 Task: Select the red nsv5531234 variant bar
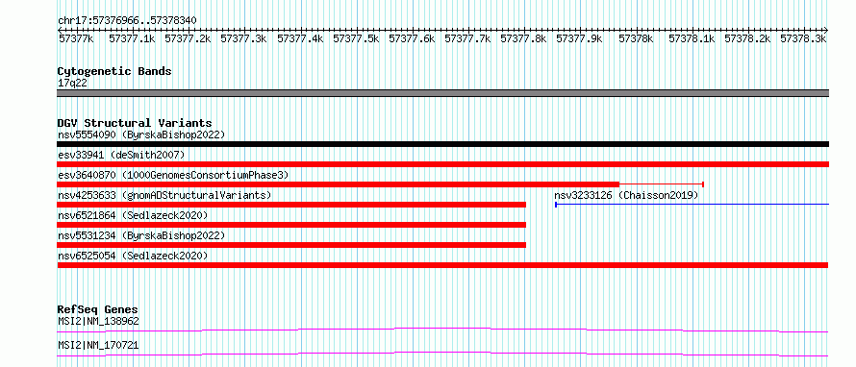click(x=291, y=245)
